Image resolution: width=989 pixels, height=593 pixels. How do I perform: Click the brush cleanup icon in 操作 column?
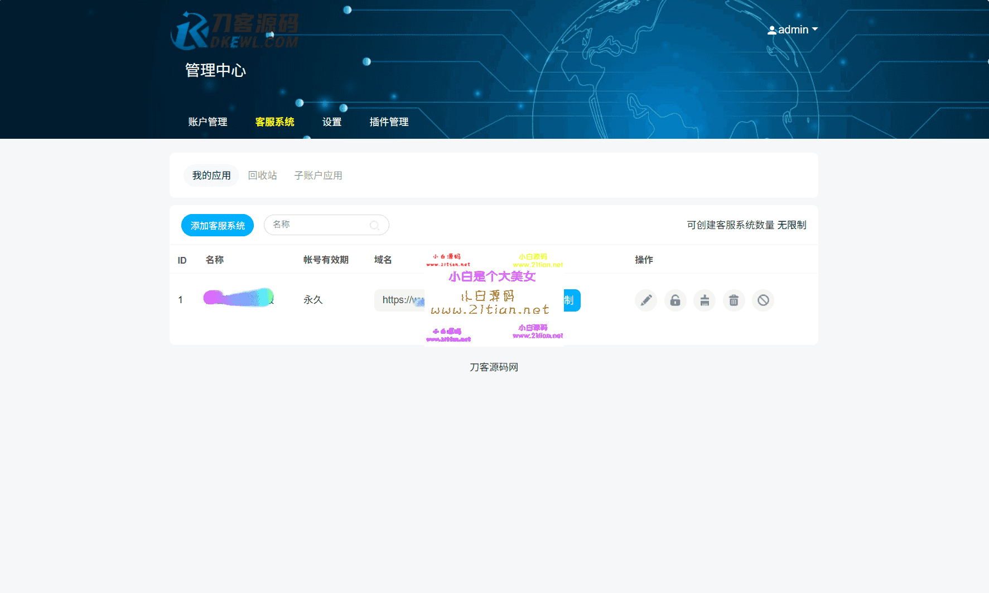click(x=705, y=300)
